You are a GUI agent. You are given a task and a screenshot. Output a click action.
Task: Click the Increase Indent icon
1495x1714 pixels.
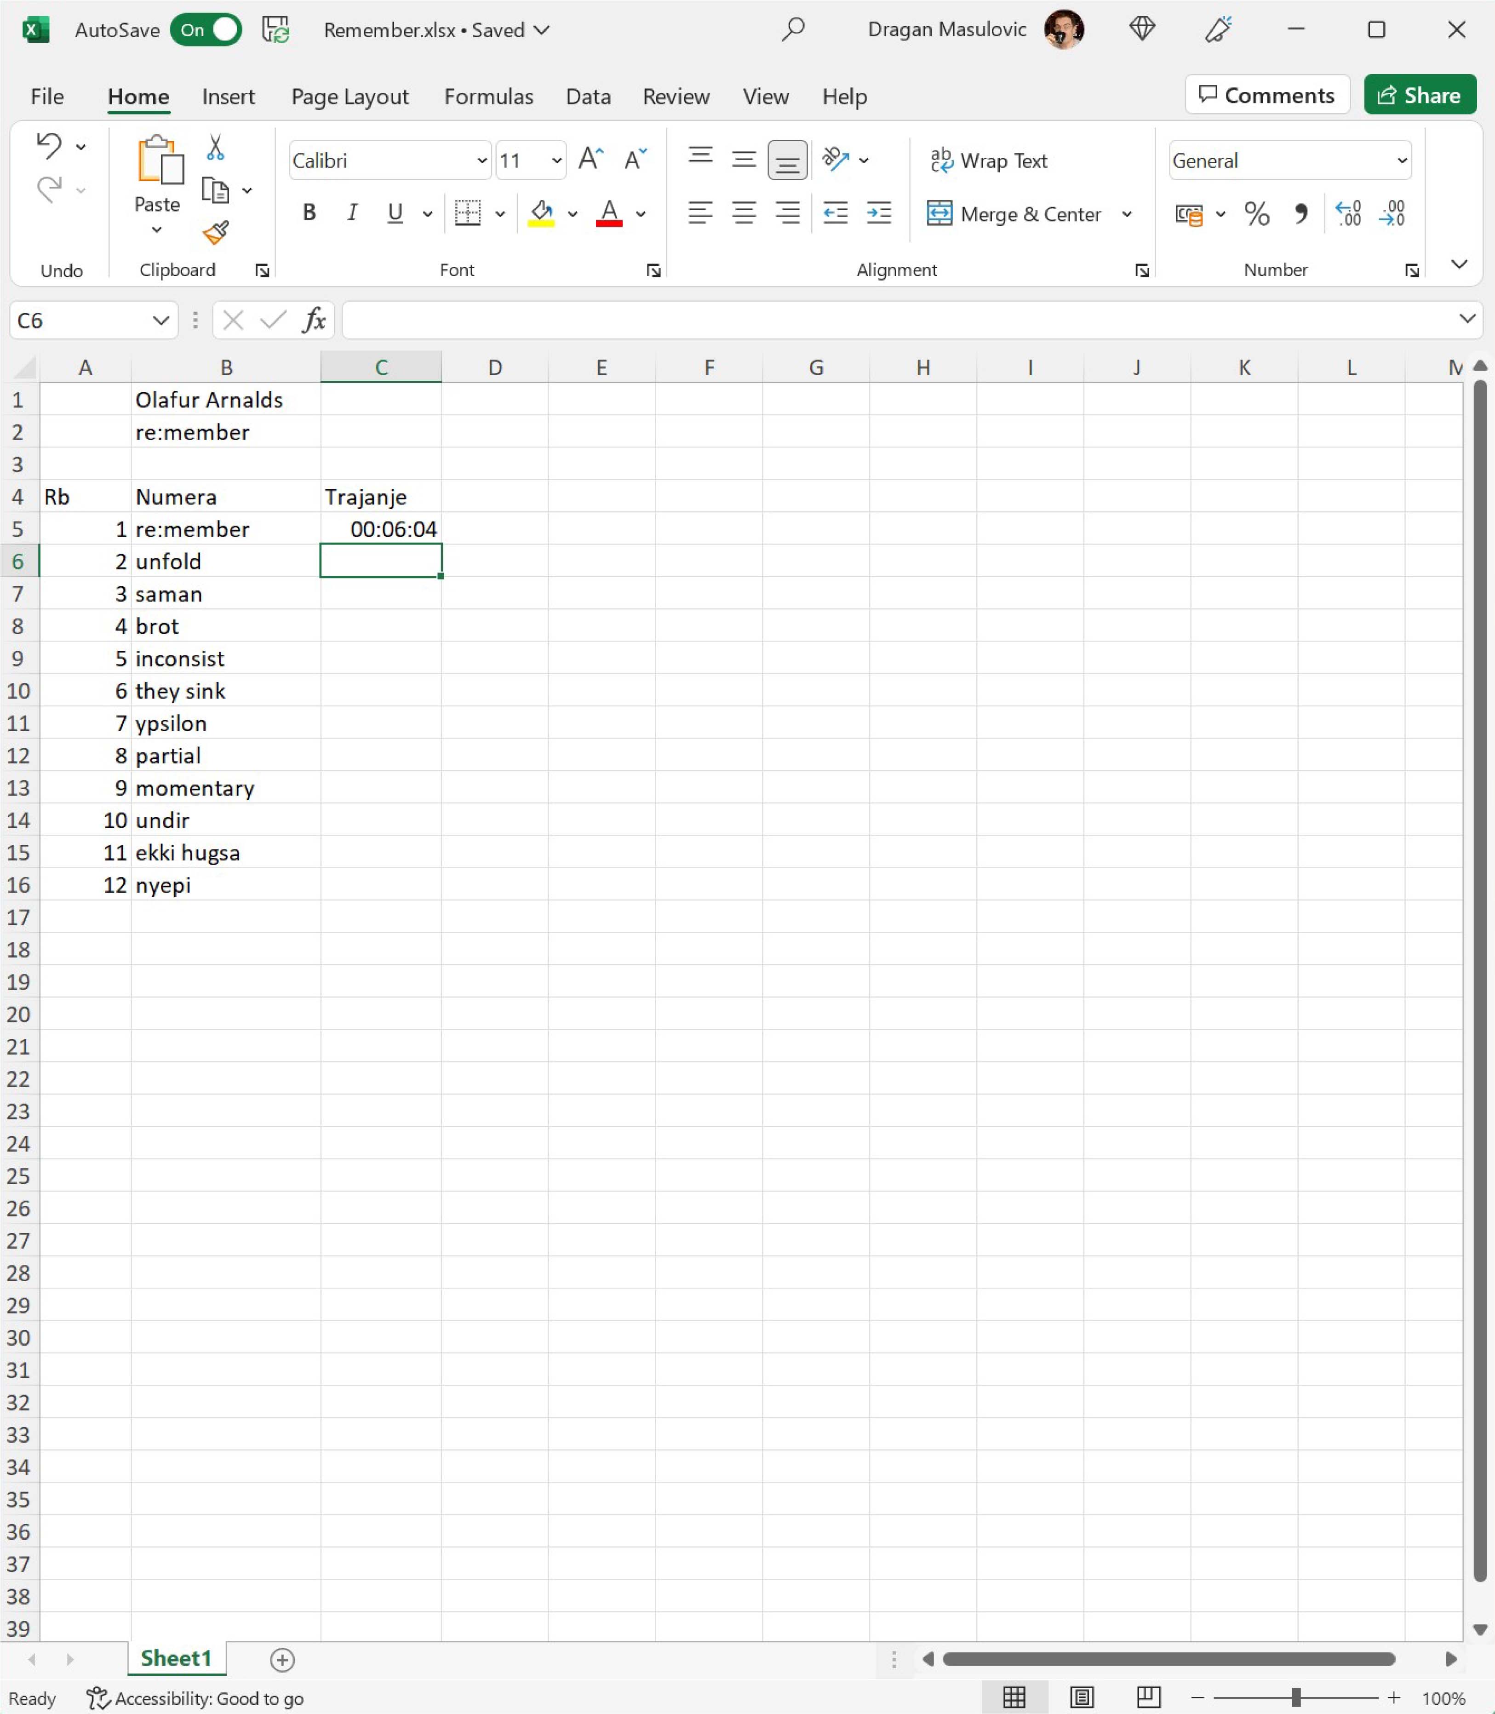878,214
